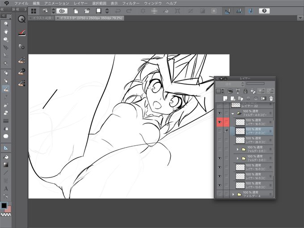
Task: Click the Undo arrow in command bar
Action: click(118, 11)
